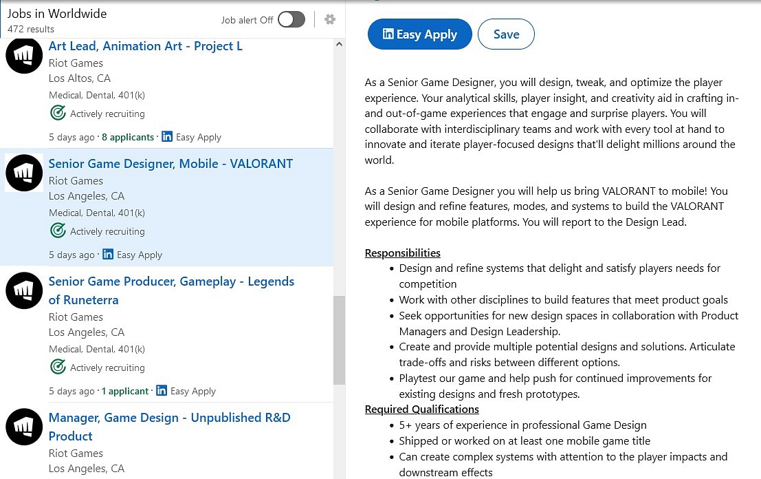Click the 472 results count

point(30,29)
